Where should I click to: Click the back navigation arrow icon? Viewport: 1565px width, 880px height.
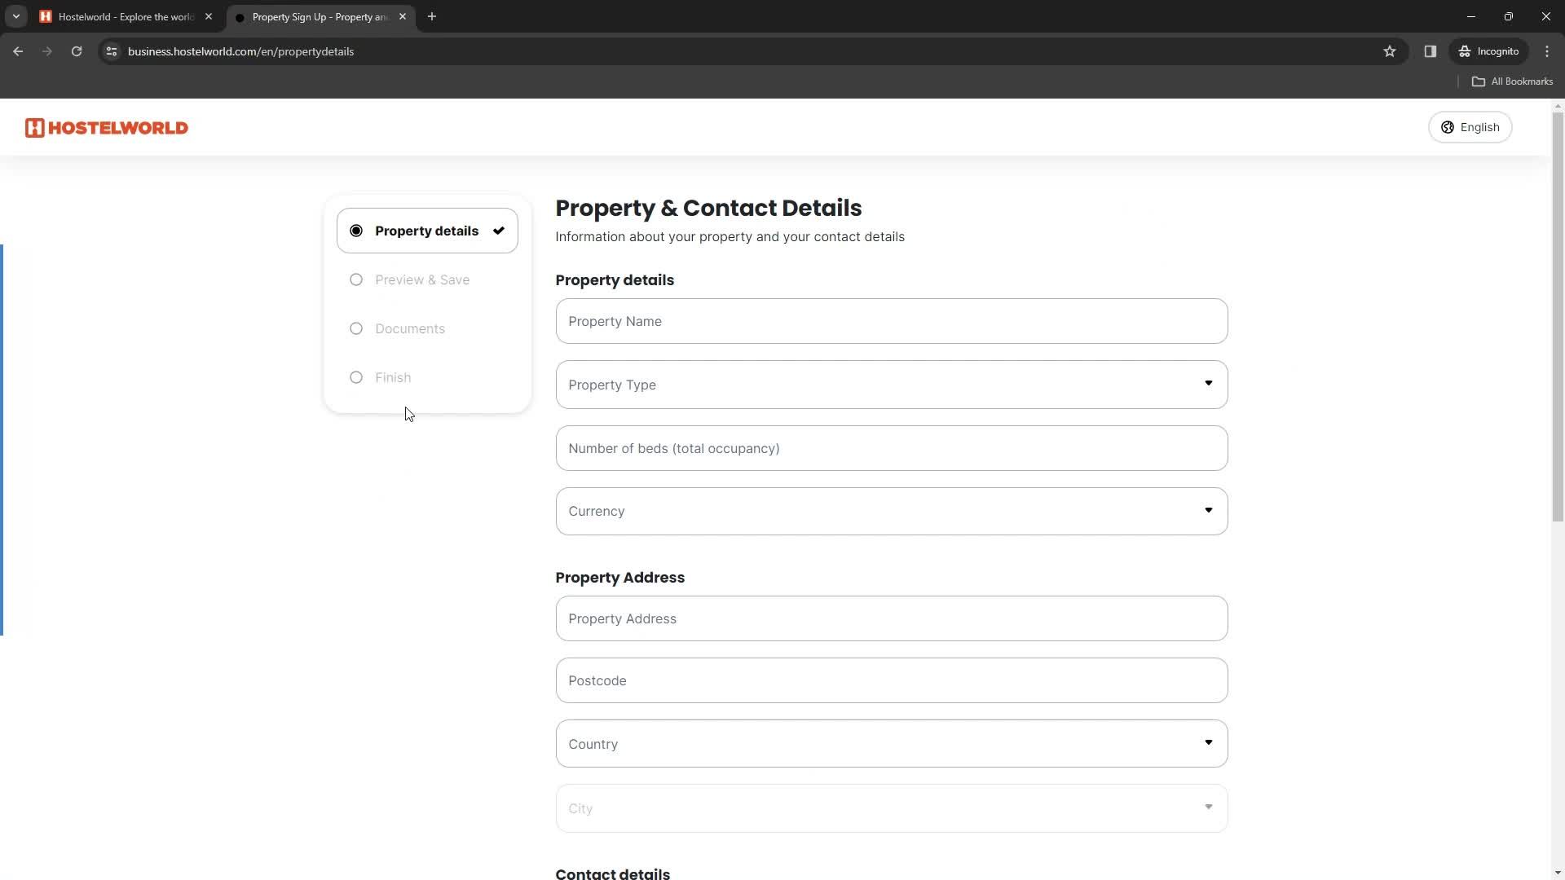(18, 51)
